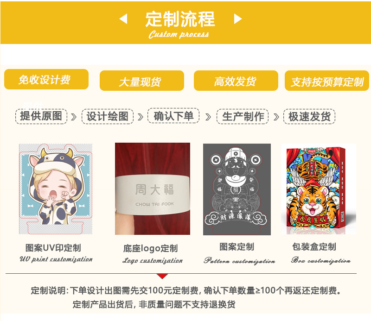This screenshot has width=371, height=321.
Task: Click the left triangle arrow beside 定制流程
Action: (x=123, y=19)
